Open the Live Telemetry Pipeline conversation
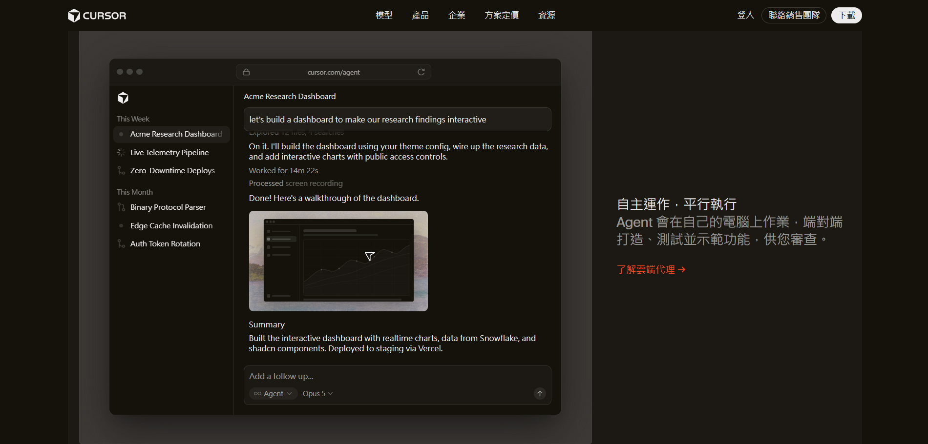928x444 pixels. coord(171,153)
